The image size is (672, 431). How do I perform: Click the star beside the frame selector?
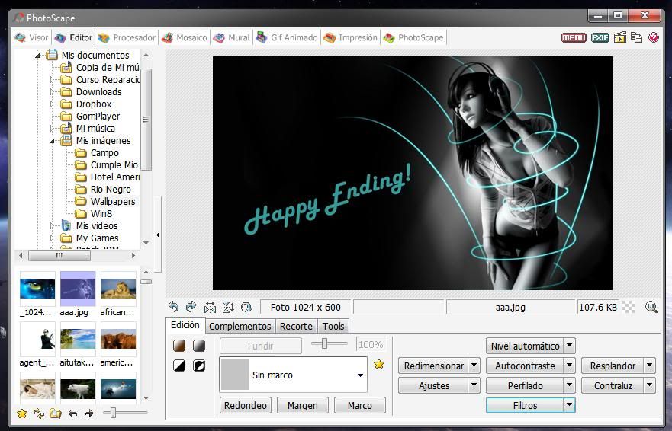379,364
